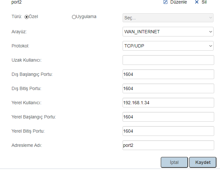
Task: Click the Dış Başlangıç Portu label
Action: point(32,74)
